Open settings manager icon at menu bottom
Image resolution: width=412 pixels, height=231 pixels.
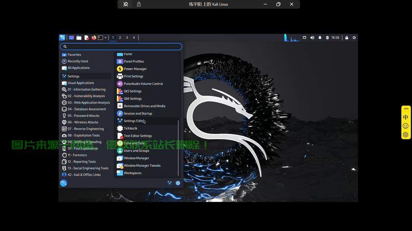click(170, 183)
